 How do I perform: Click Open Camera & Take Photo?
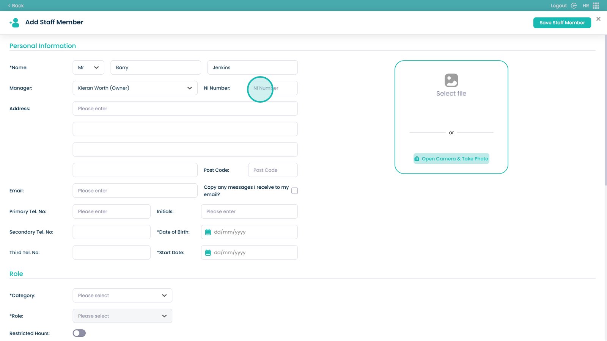pyautogui.click(x=451, y=159)
